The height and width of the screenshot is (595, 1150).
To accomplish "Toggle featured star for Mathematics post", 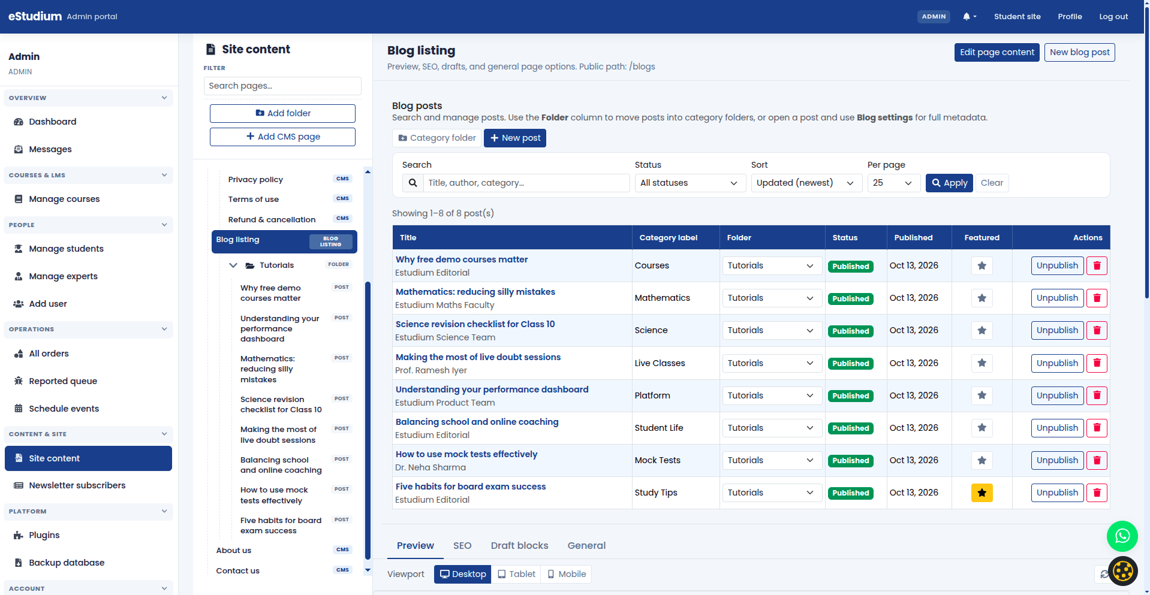I will [982, 298].
